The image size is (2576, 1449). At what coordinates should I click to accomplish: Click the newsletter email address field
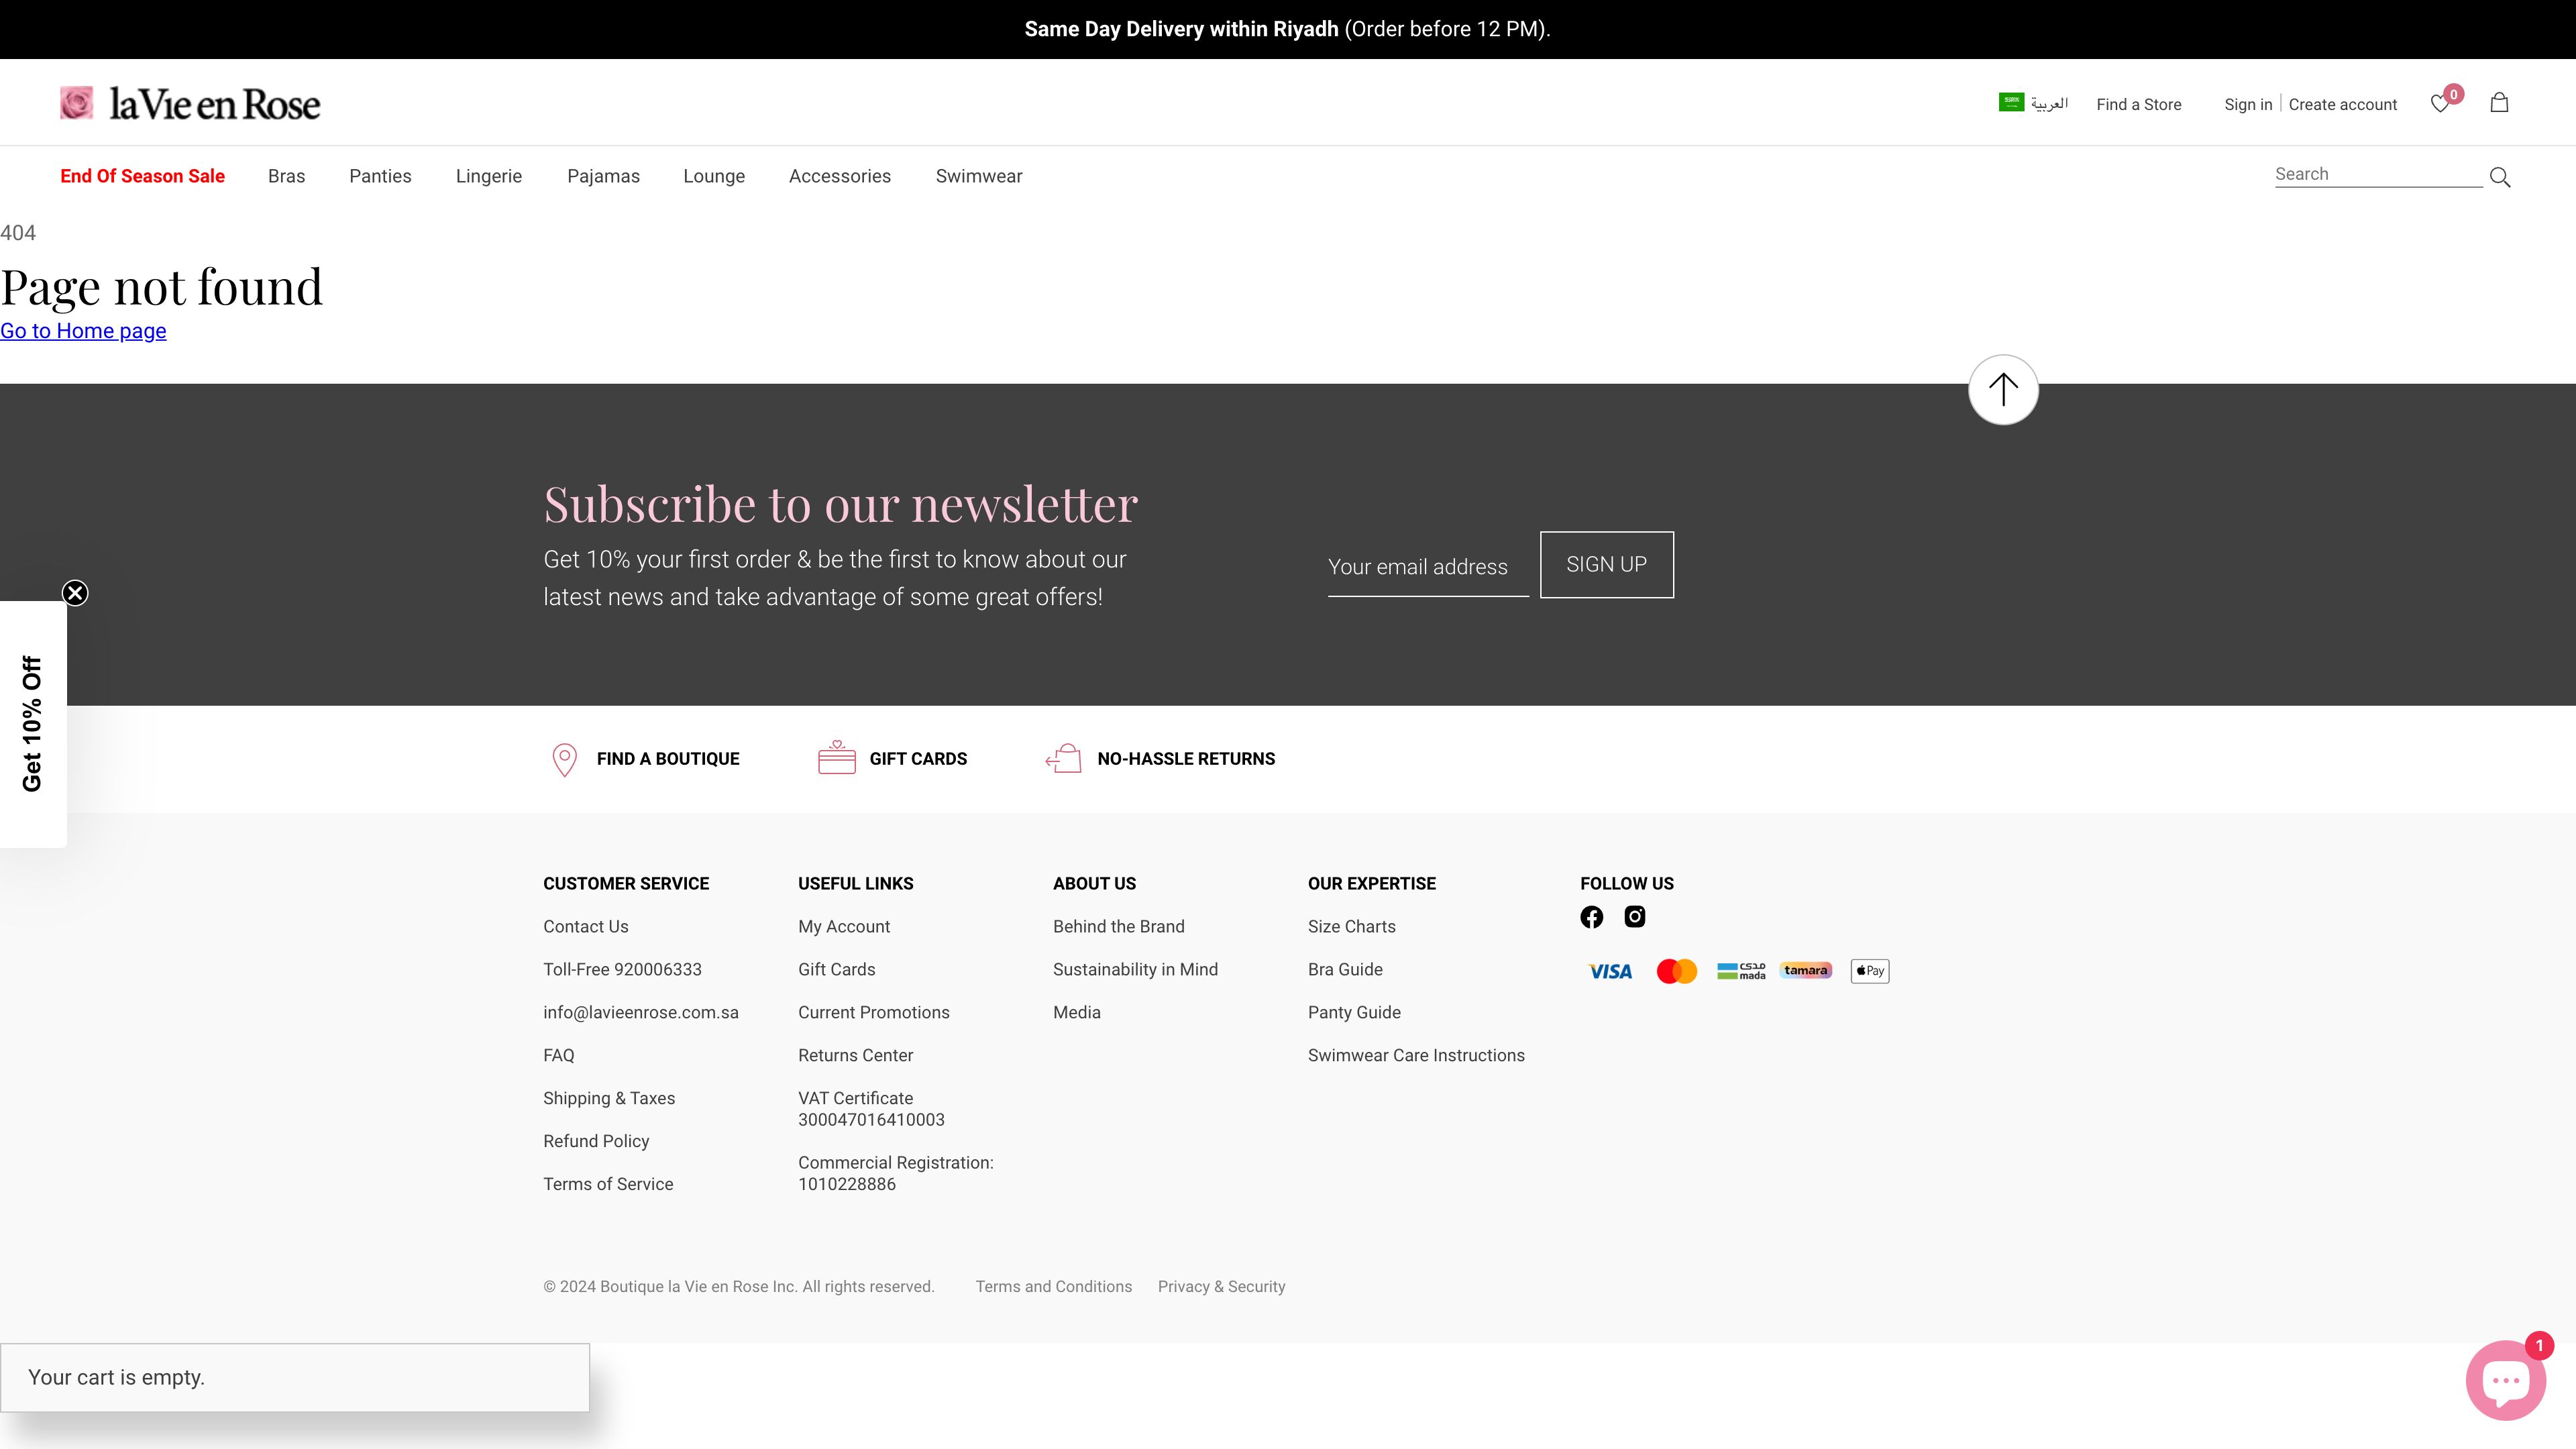tap(1427, 567)
